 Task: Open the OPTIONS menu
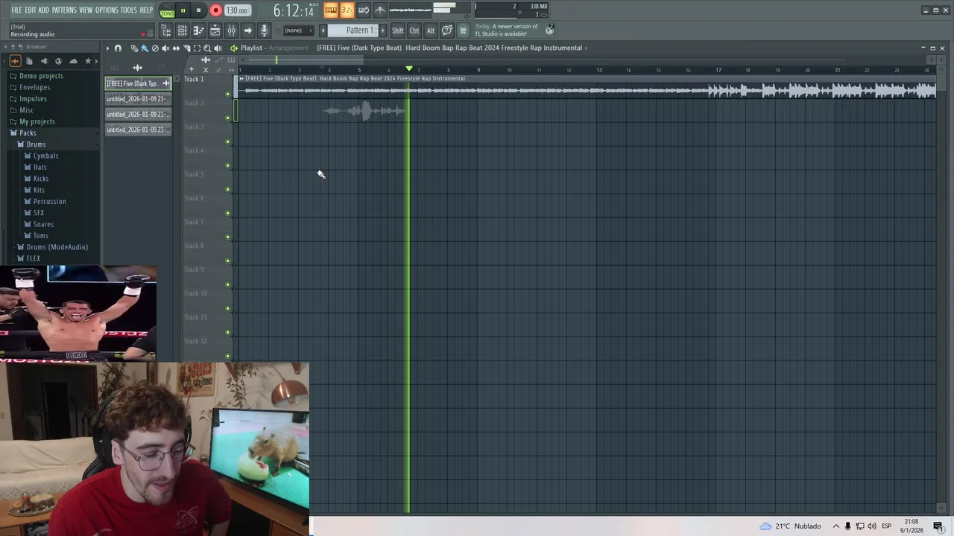click(107, 10)
